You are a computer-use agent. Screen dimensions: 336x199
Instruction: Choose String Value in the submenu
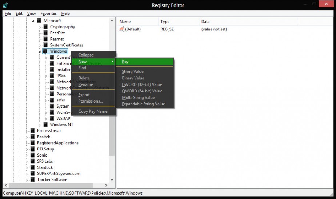pos(144,71)
